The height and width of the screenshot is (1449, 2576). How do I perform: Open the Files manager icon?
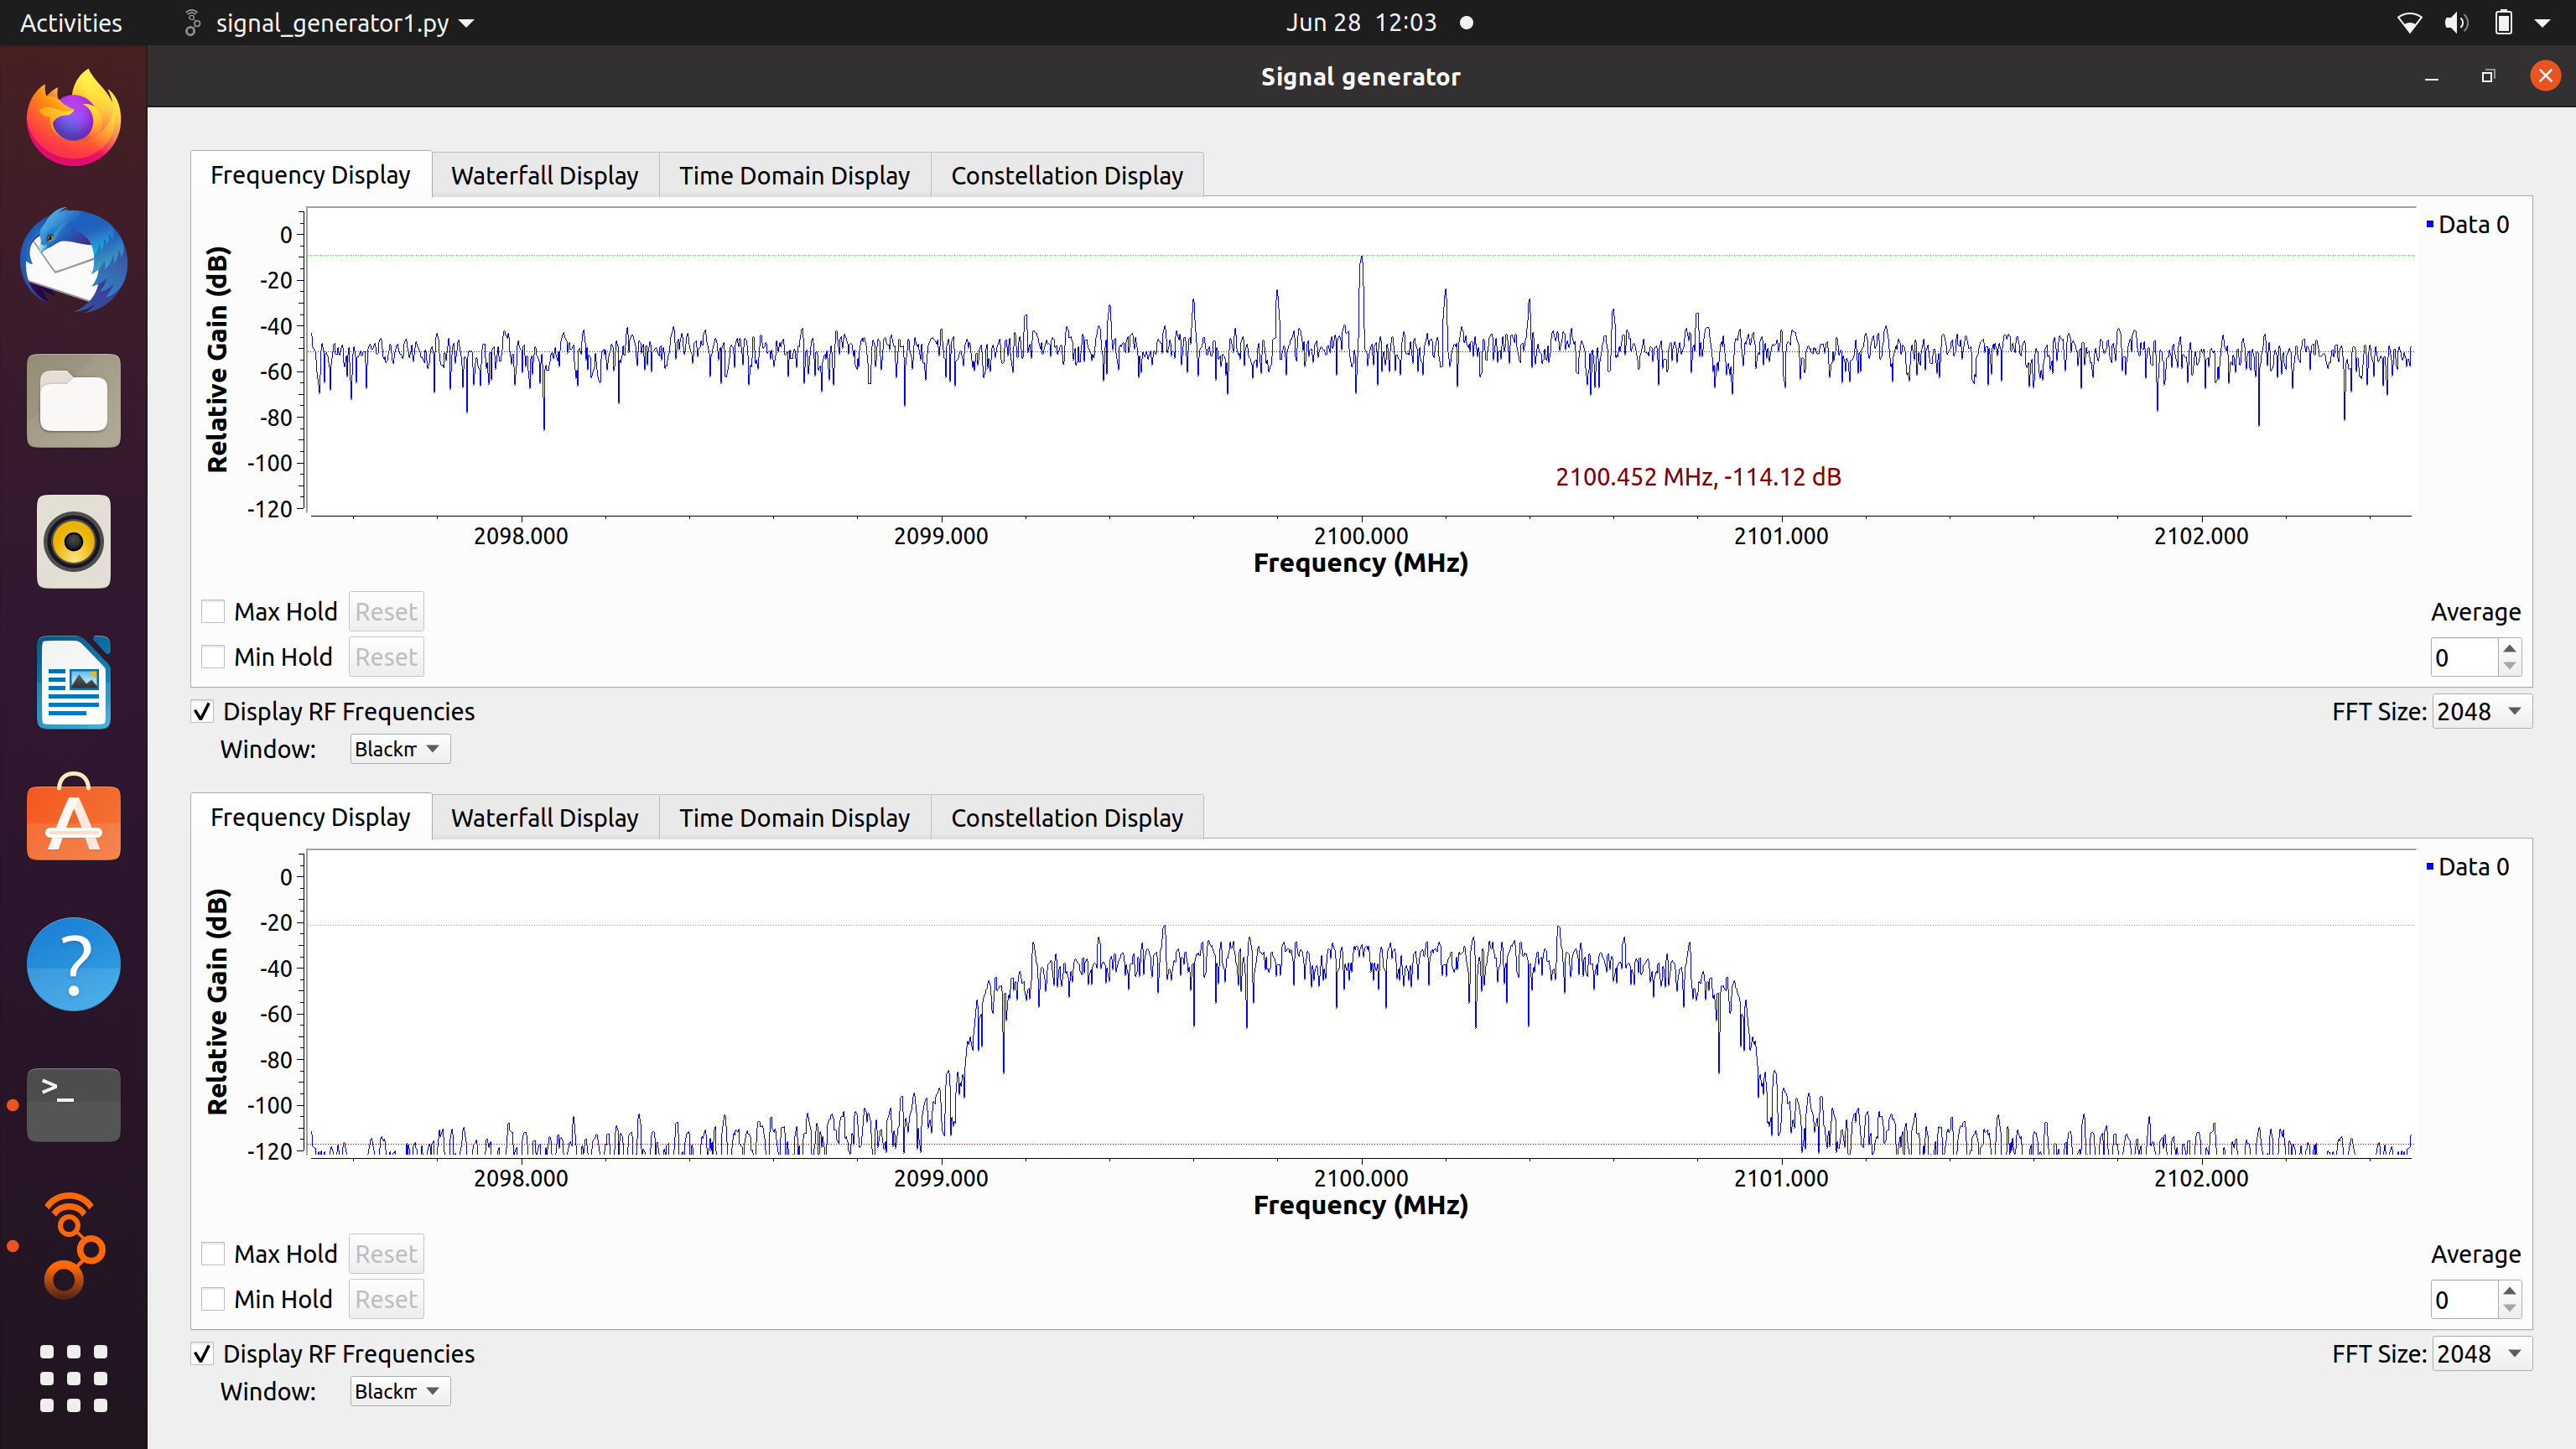coord(73,401)
